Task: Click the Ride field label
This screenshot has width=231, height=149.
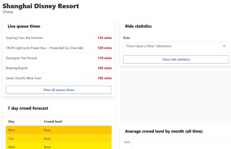Action: (126, 38)
